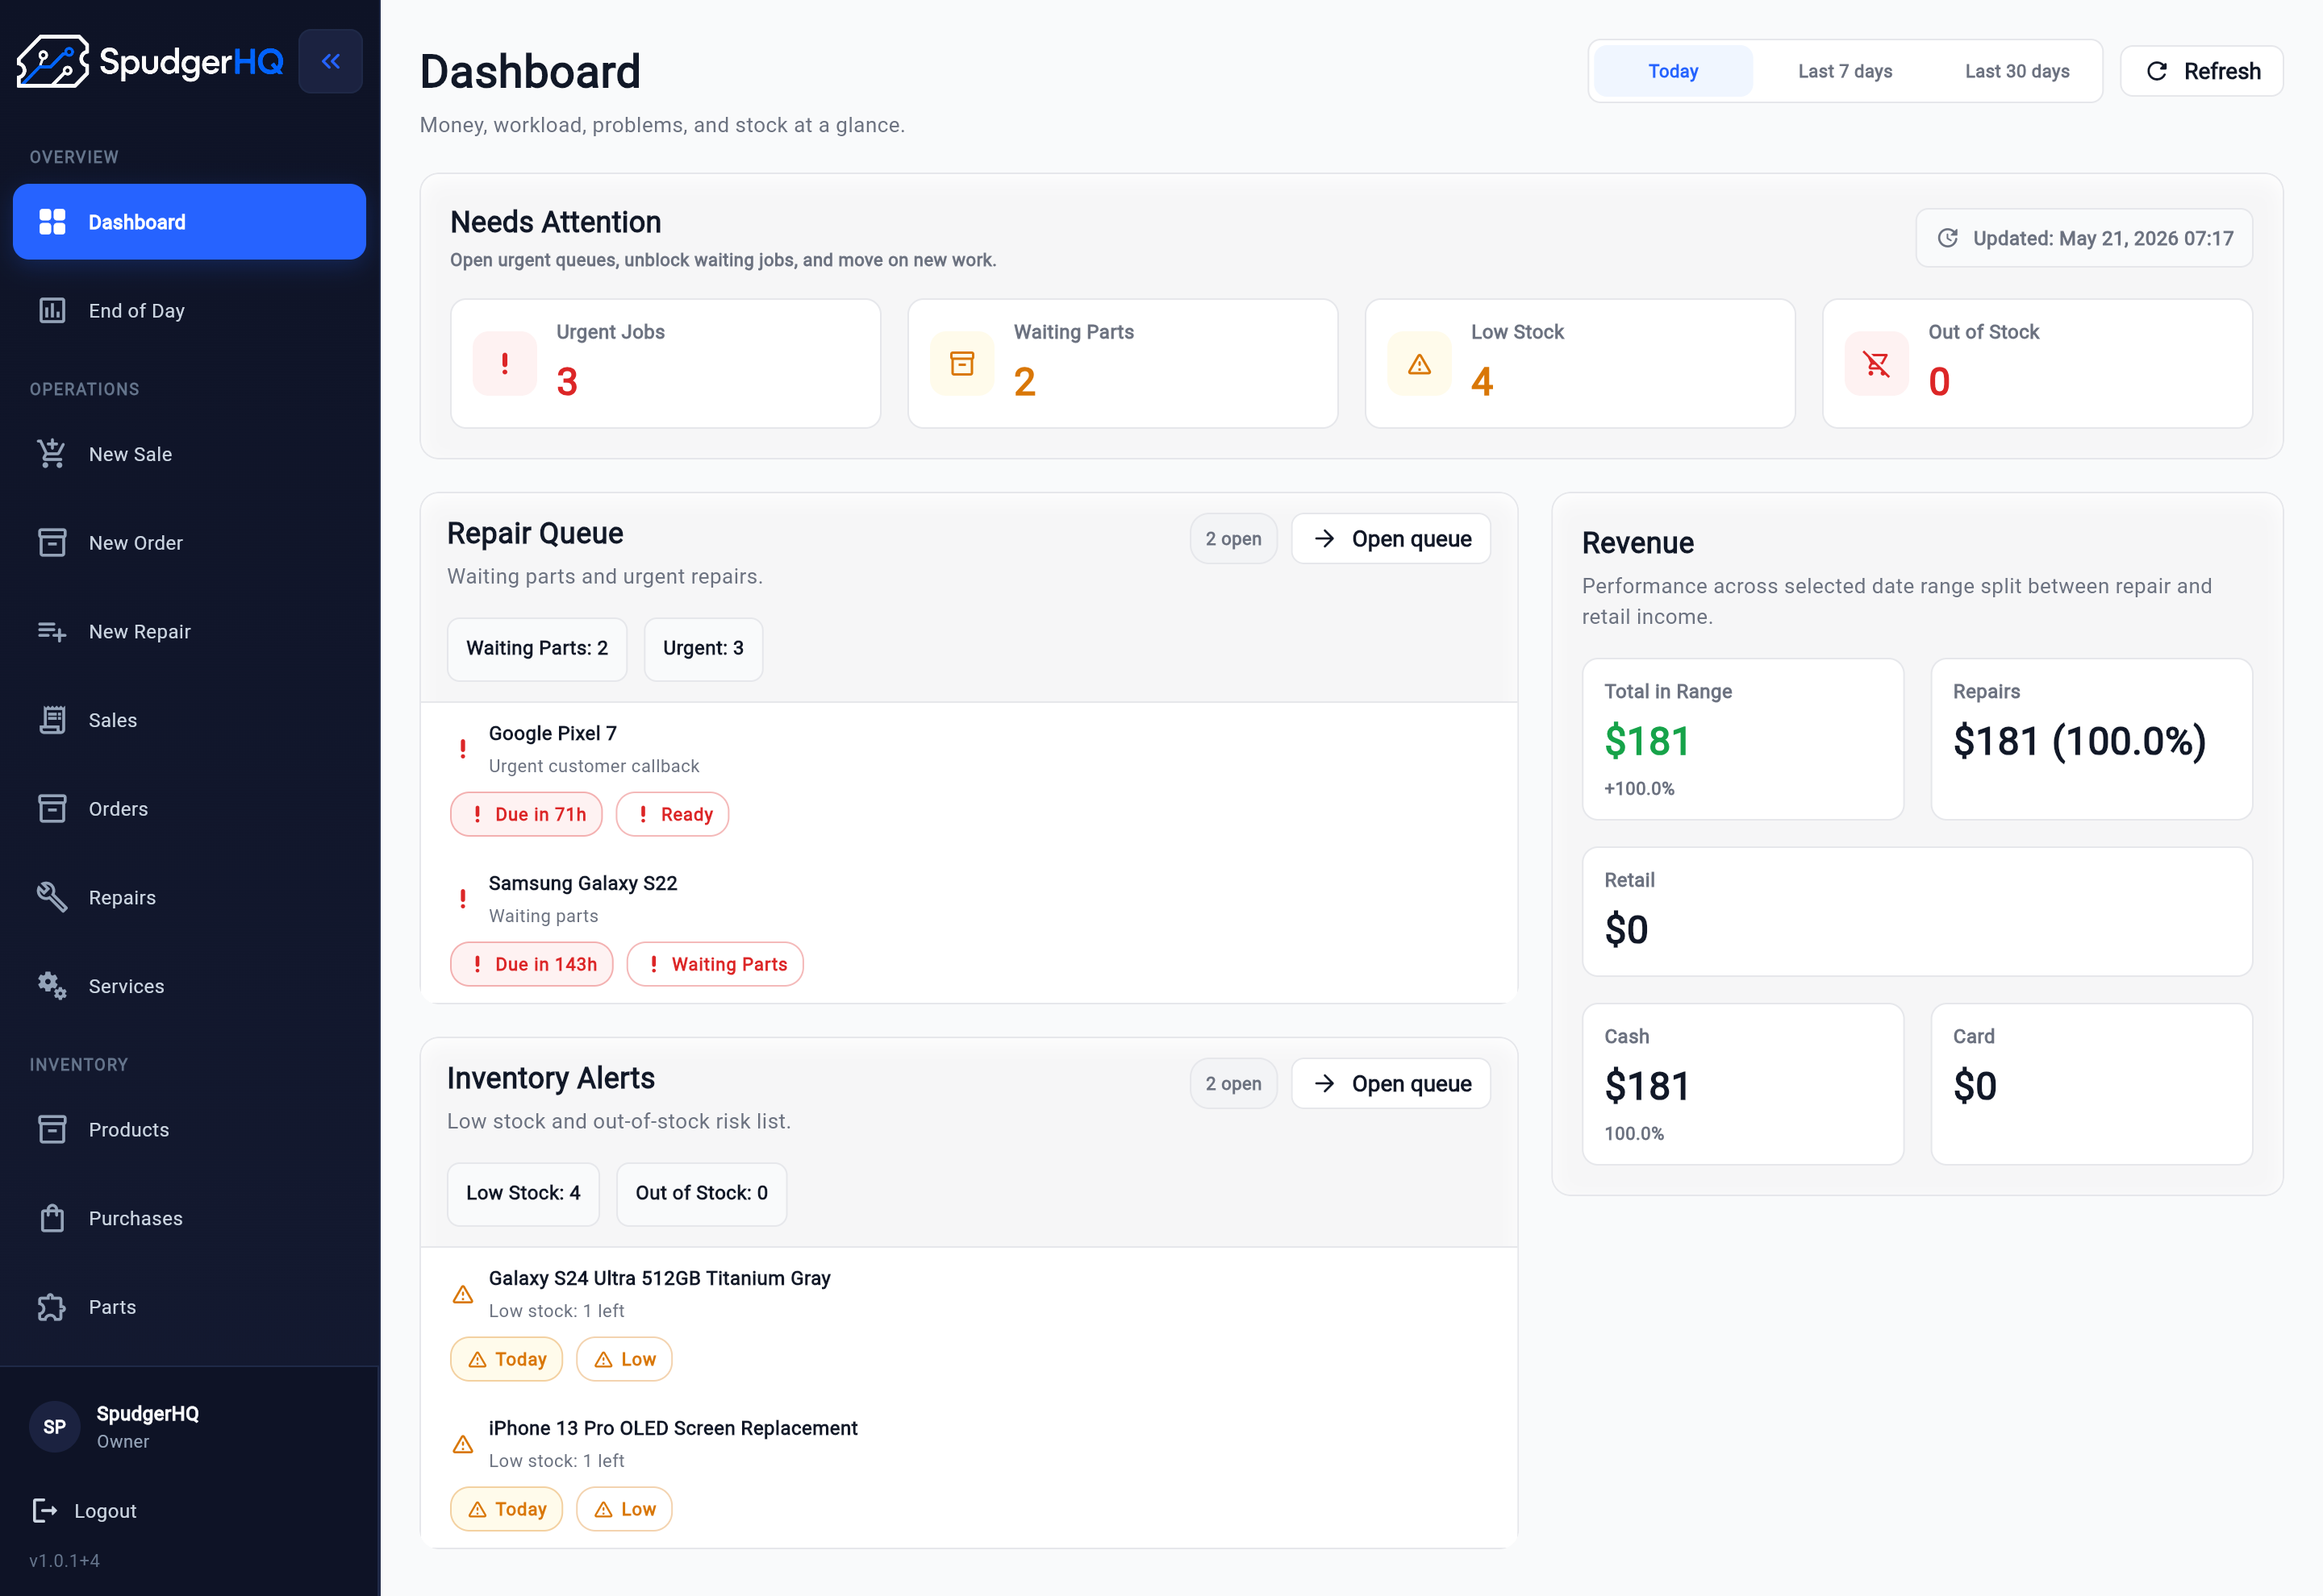Click the 2 open badge in Repair Queue

1233,539
